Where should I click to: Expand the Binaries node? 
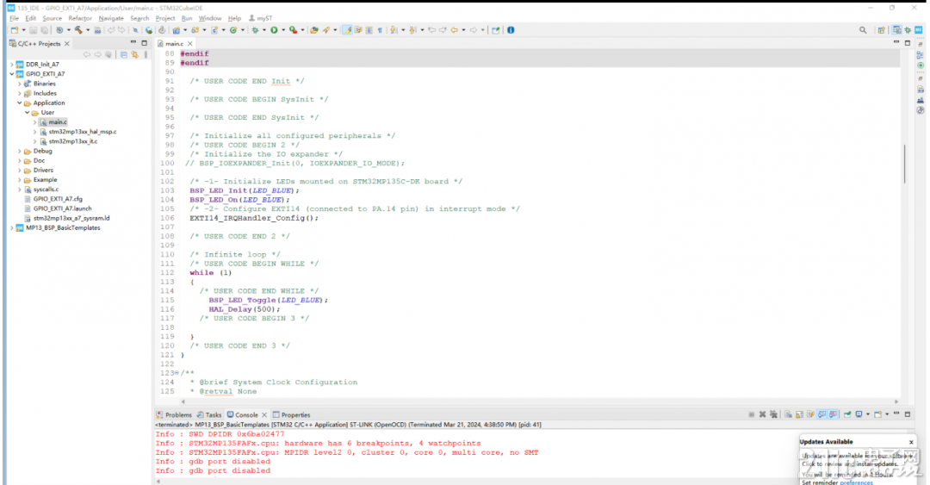20,84
